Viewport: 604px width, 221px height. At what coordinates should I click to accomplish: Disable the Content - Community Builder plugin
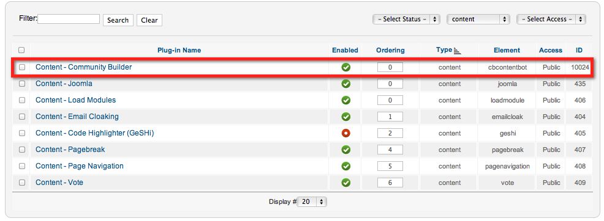pos(346,67)
